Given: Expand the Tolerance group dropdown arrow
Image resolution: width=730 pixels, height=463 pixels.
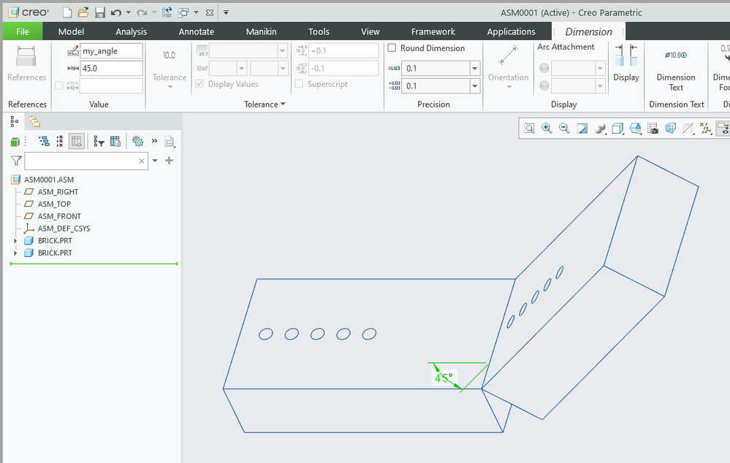Looking at the screenshot, I should [x=283, y=104].
